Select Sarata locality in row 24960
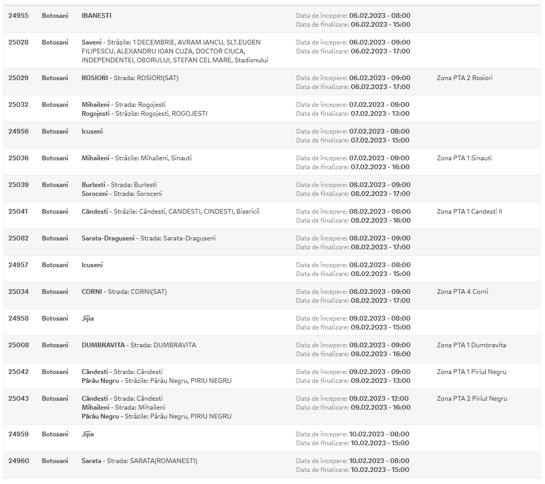This screenshot has width=545, height=484. [91, 461]
